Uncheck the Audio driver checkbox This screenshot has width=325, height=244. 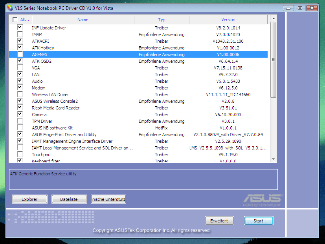[20, 81]
